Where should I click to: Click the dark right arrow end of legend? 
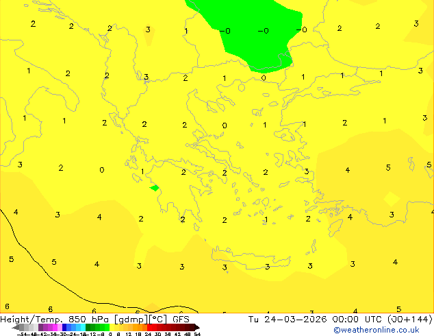pyautogui.click(x=197, y=327)
